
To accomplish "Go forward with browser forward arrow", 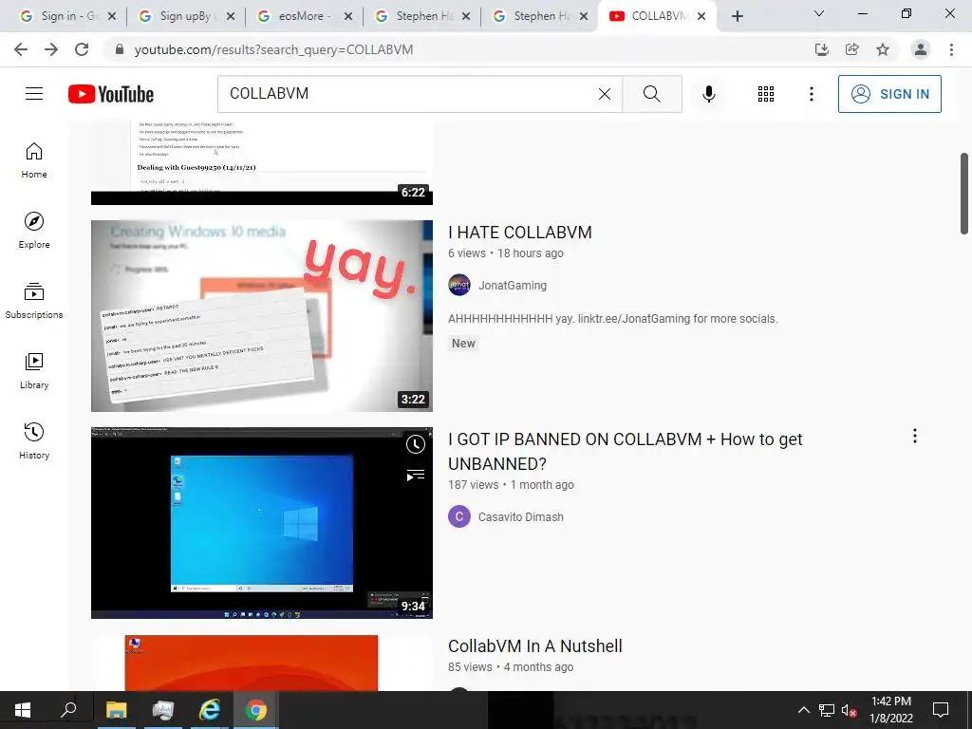I will (x=51, y=49).
